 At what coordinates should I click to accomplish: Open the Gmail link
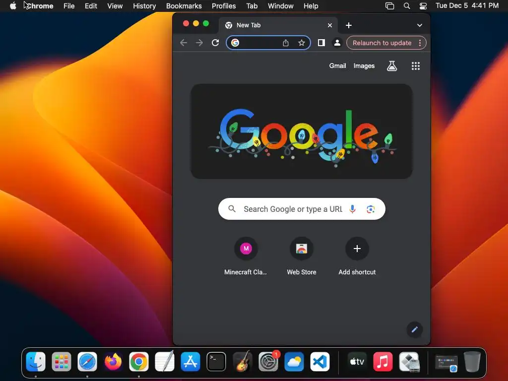coord(337,66)
